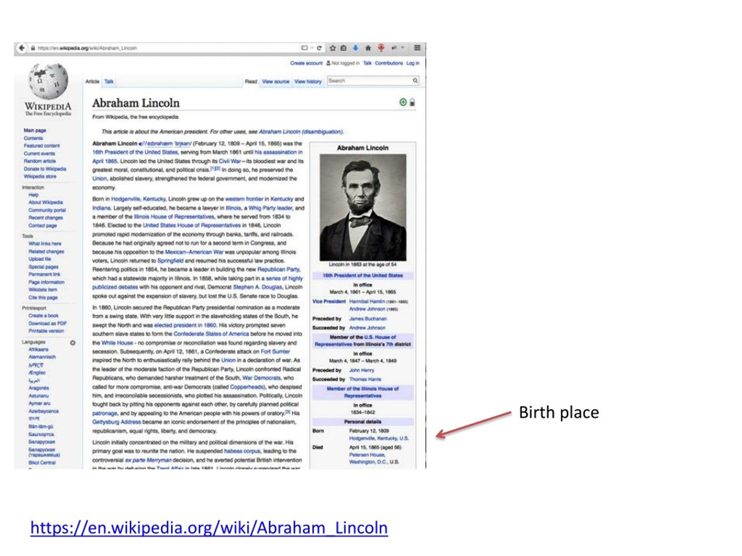
Task: Click the gray add-on icon beside the red one
Action: point(394,48)
